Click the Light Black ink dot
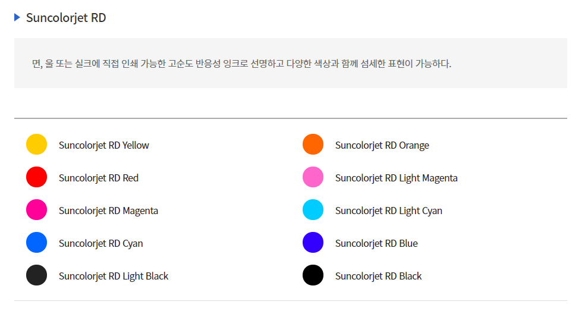Image resolution: width=588 pixels, height=317 pixels. (x=36, y=275)
